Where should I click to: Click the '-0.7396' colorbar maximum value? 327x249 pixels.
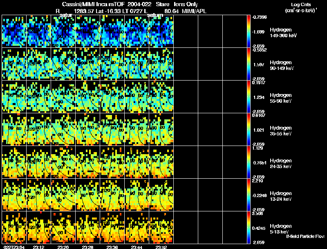[259, 17]
